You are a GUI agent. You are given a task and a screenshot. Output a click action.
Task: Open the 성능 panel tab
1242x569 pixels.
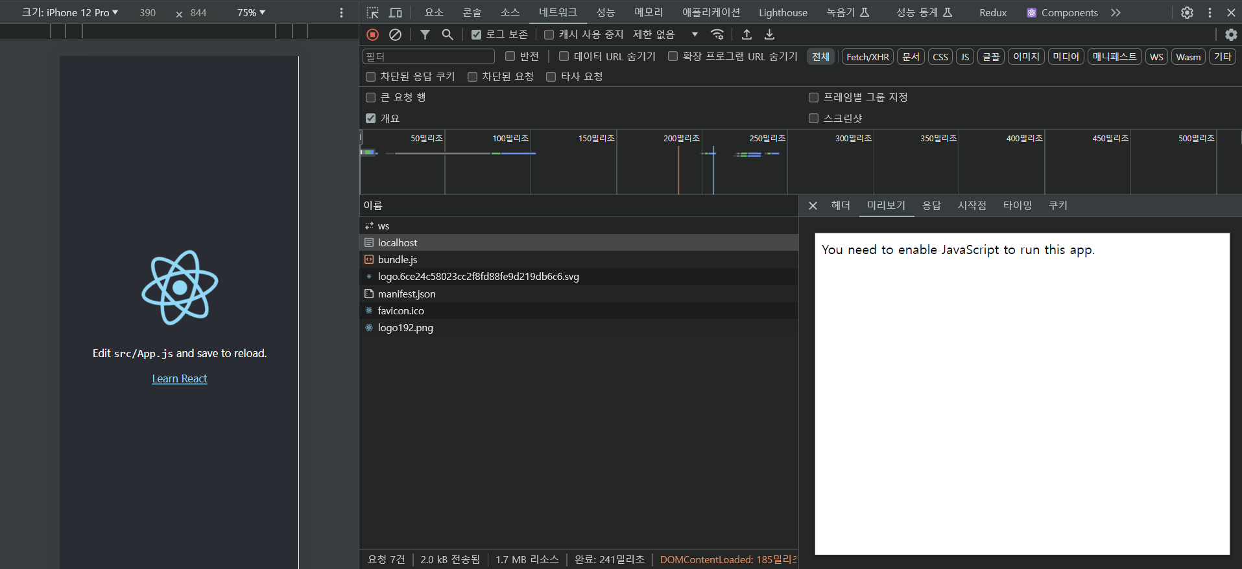(605, 12)
